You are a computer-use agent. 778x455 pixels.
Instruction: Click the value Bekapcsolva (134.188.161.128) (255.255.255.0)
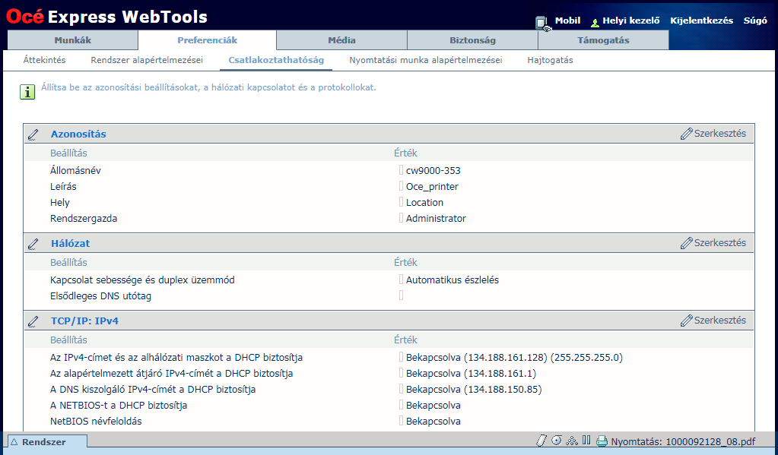515,357
